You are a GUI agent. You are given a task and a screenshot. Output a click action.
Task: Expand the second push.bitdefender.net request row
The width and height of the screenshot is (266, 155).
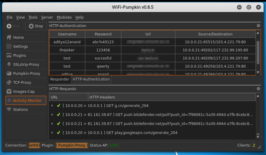click(52, 123)
